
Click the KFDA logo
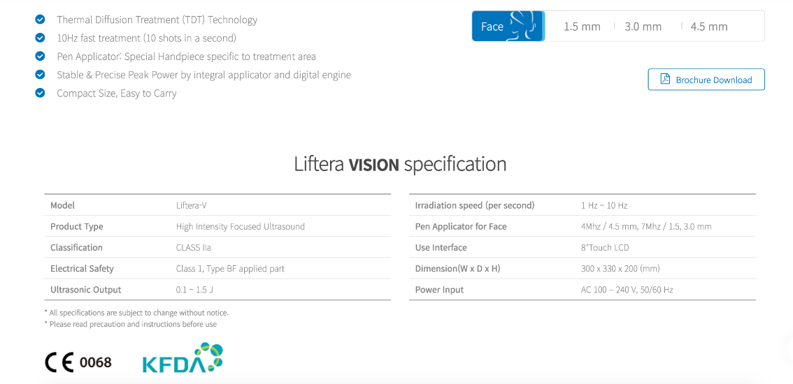point(183,357)
